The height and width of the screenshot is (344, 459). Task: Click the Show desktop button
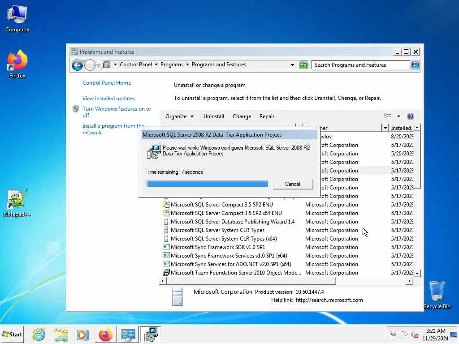pos(454,334)
